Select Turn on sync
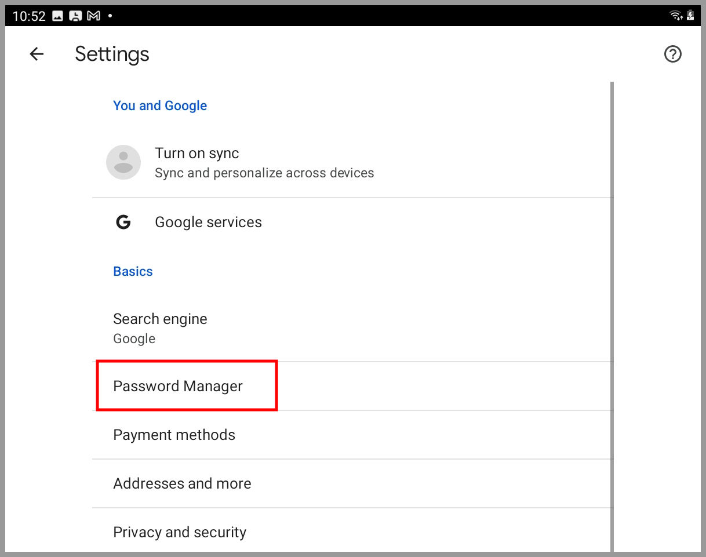The height and width of the screenshot is (557, 706). coord(197,154)
